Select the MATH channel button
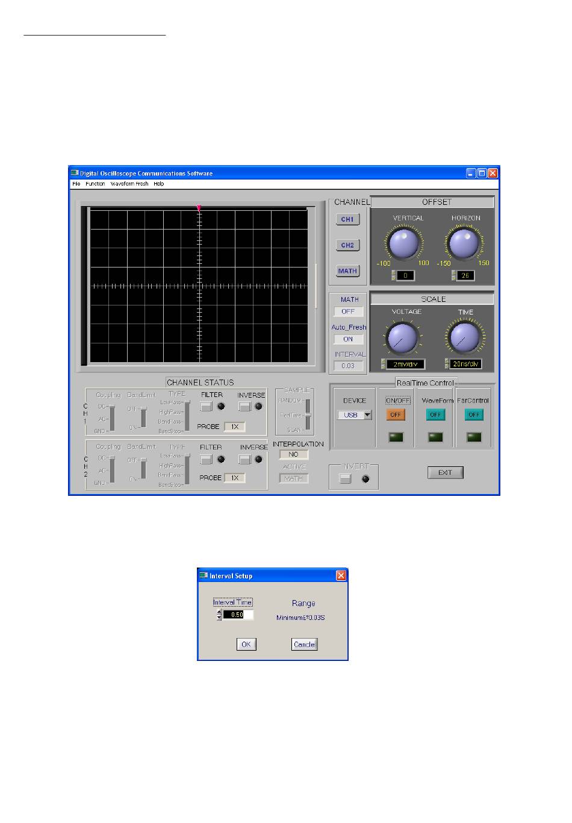 [x=347, y=271]
